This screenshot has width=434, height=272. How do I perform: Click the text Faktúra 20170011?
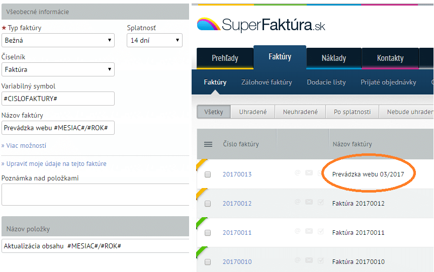click(359, 232)
